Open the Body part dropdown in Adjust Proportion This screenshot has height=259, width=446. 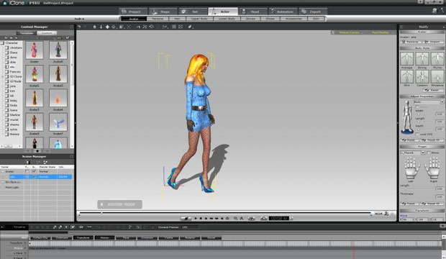coord(429,102)
